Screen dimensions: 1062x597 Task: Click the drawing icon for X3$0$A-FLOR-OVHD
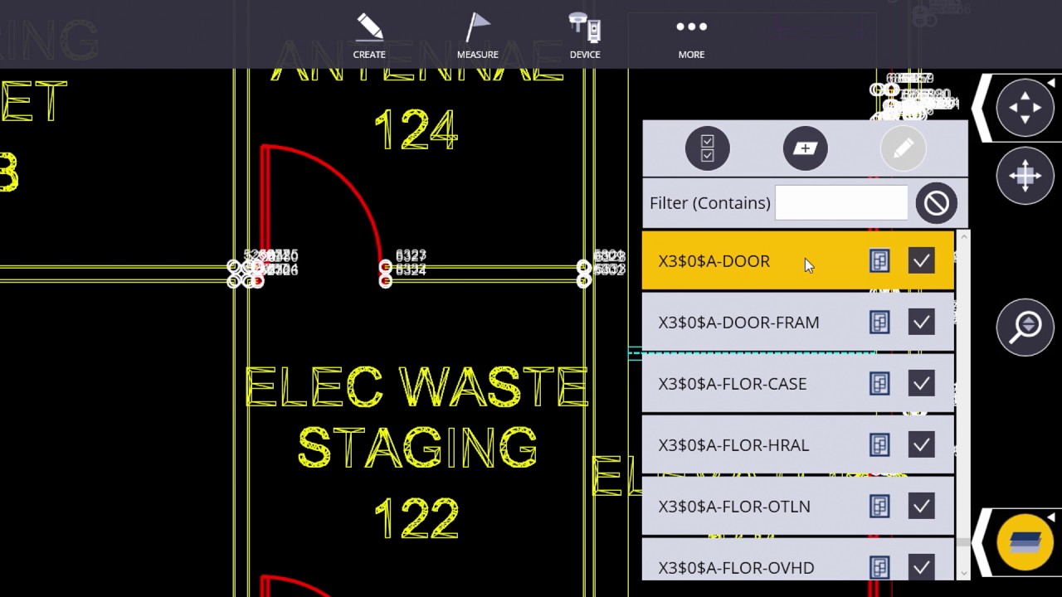(879, 568)
